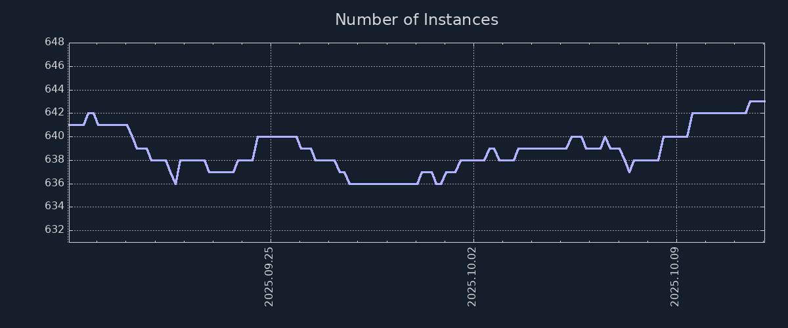Click the 636 y-axis label
Screen dimensions: 788x328
tap(54, 183)
